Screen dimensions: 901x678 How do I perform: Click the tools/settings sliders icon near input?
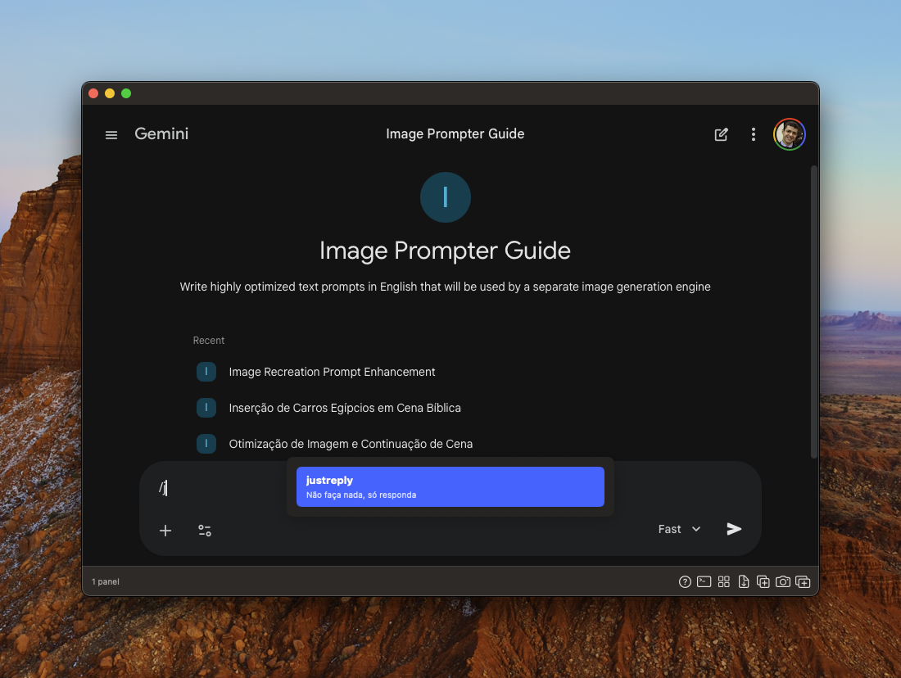click(x=205, y=530)
